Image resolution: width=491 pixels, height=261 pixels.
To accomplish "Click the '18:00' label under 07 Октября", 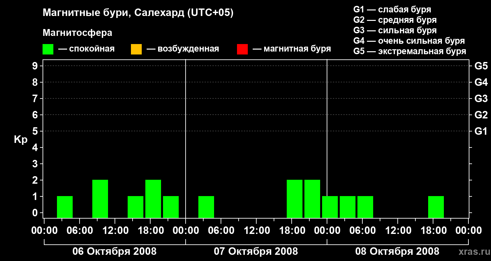I will [x=292, y=231].
